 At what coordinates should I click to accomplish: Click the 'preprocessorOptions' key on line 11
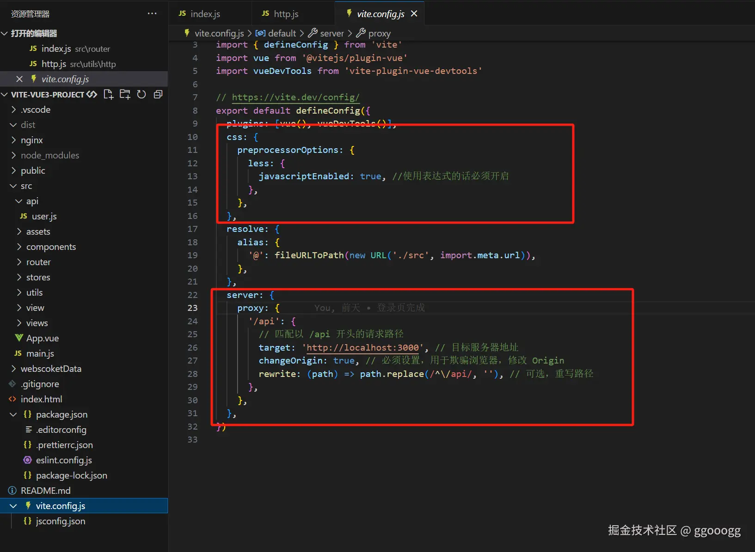pyautogui.click(x=288, y=150)
